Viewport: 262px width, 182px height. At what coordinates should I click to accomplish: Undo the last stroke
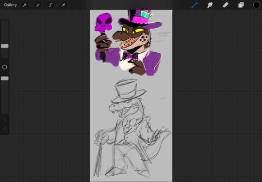click(x=5, y=120)
